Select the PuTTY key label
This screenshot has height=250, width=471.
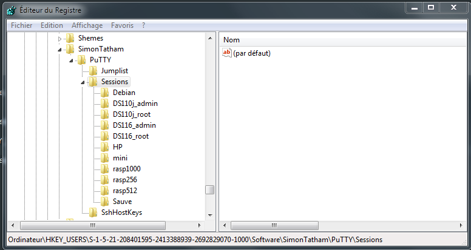click(100, 60)
